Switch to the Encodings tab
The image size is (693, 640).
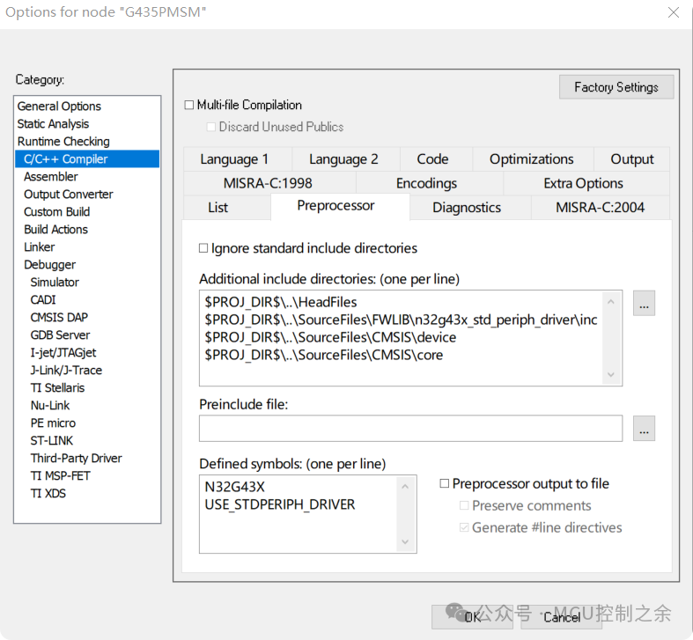point(429,183)
